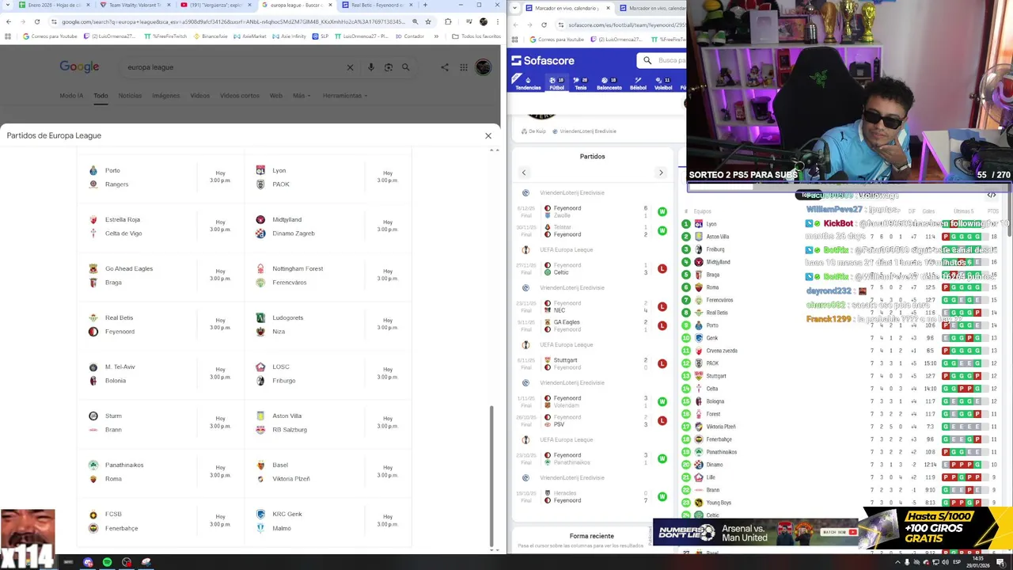The width and height of the screenshot is (1013, 570).
Task: Select the Noticias search tab
Action: coord(130,96)
